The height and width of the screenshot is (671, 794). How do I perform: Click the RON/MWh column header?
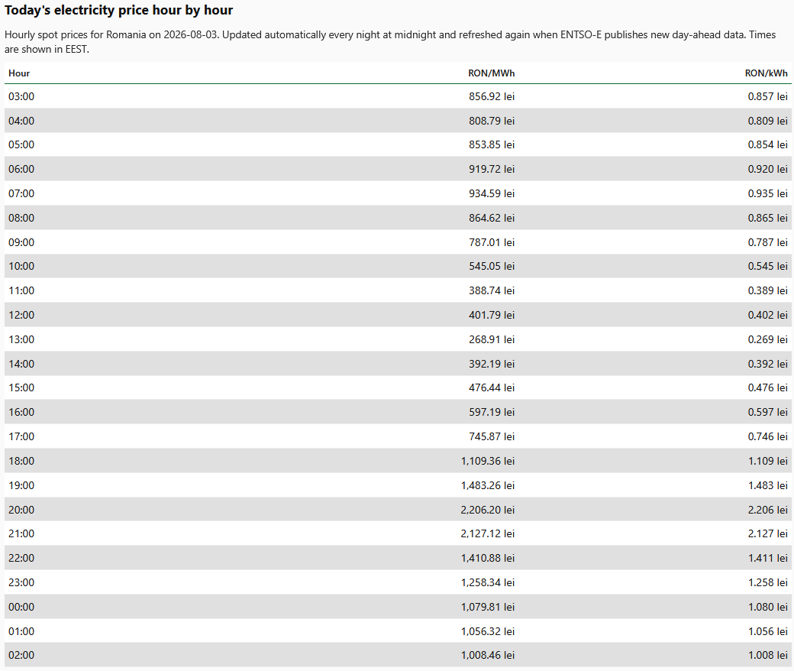pyautogui.click(x=491, y=73)
